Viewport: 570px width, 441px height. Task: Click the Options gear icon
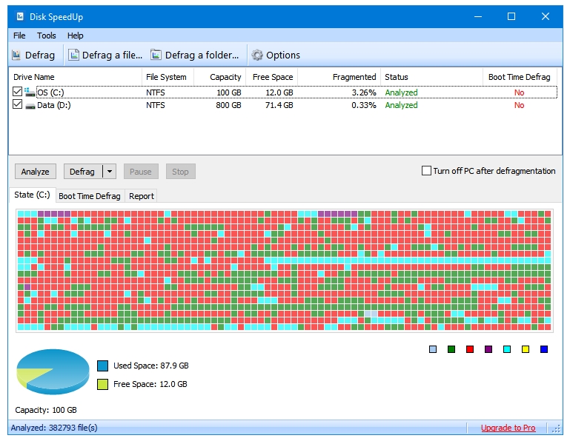[x=257, y=55]
